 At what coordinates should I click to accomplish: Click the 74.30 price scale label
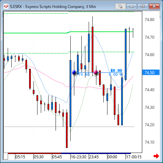(x=150, y=108)
